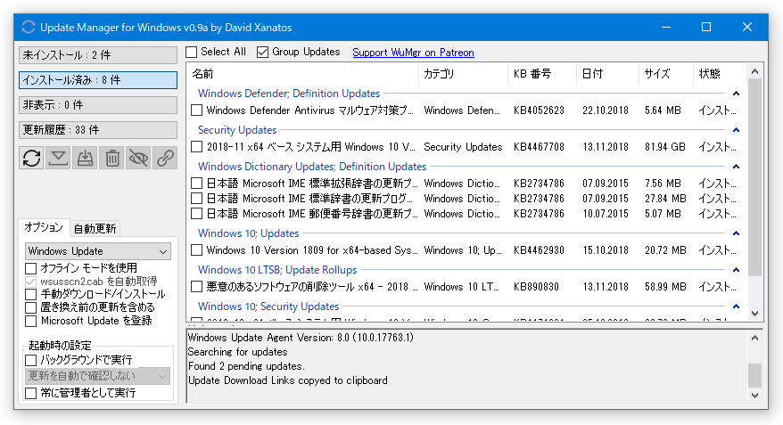
Task: Check the KB4462930 Windows 10 update checkbox
Action: point(197,249)
